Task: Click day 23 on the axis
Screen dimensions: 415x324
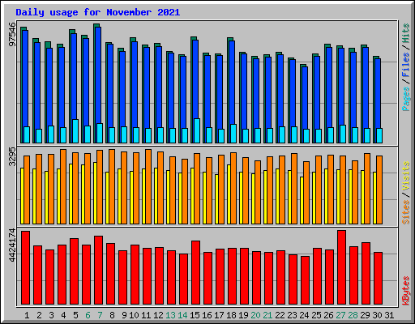Action: pos(292,315)
